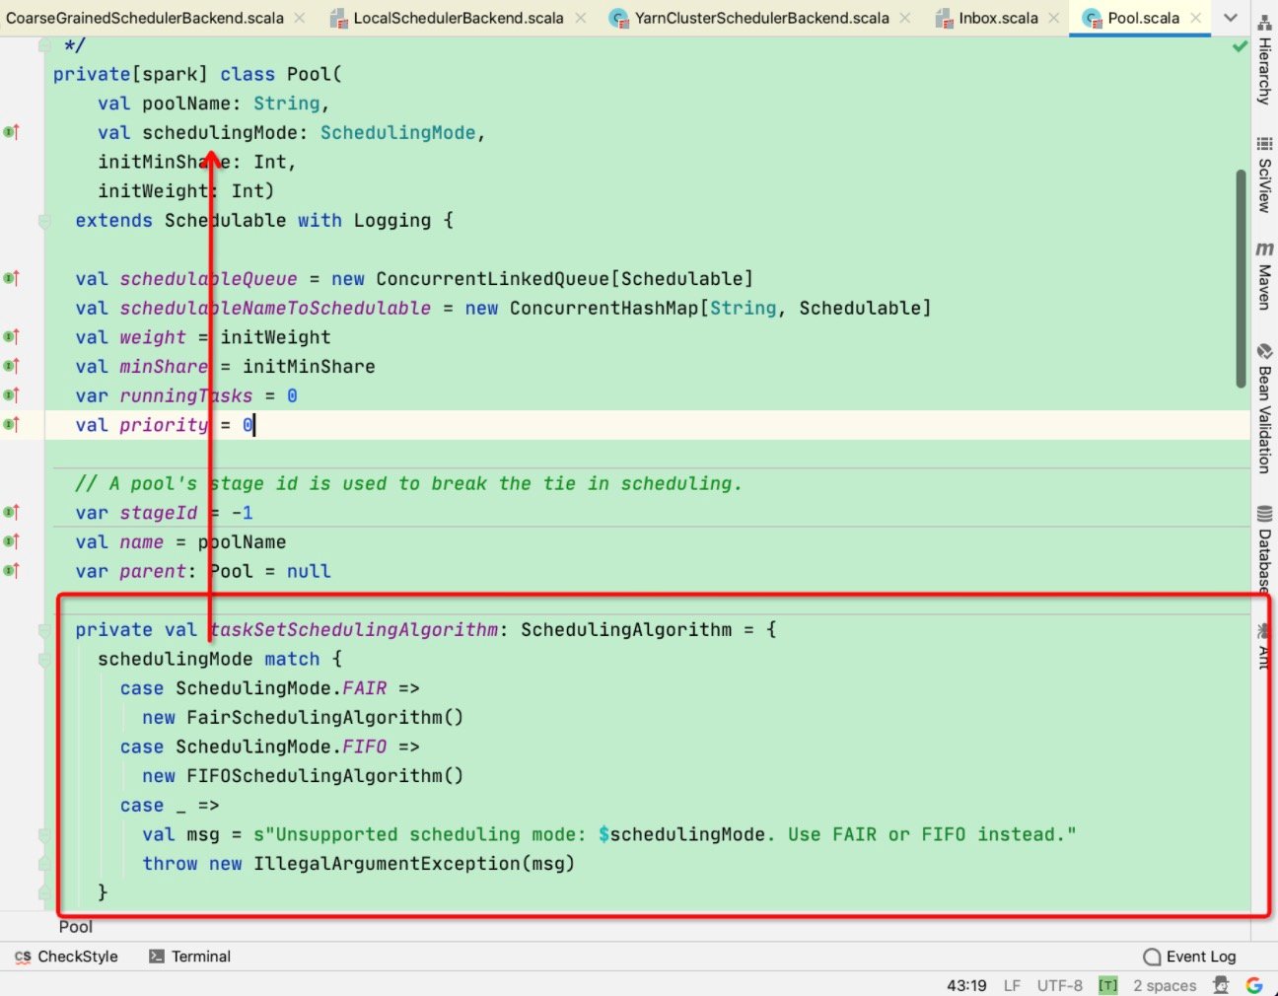This screenshot has width=1278, height=996.
Task: Click the green inspection checkmark icon
Action: 1240,46
